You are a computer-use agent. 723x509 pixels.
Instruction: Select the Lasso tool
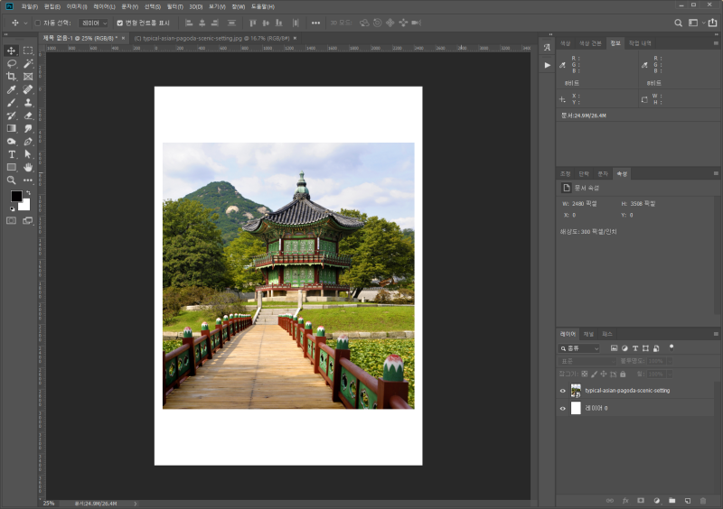click(x=12, y=63)
